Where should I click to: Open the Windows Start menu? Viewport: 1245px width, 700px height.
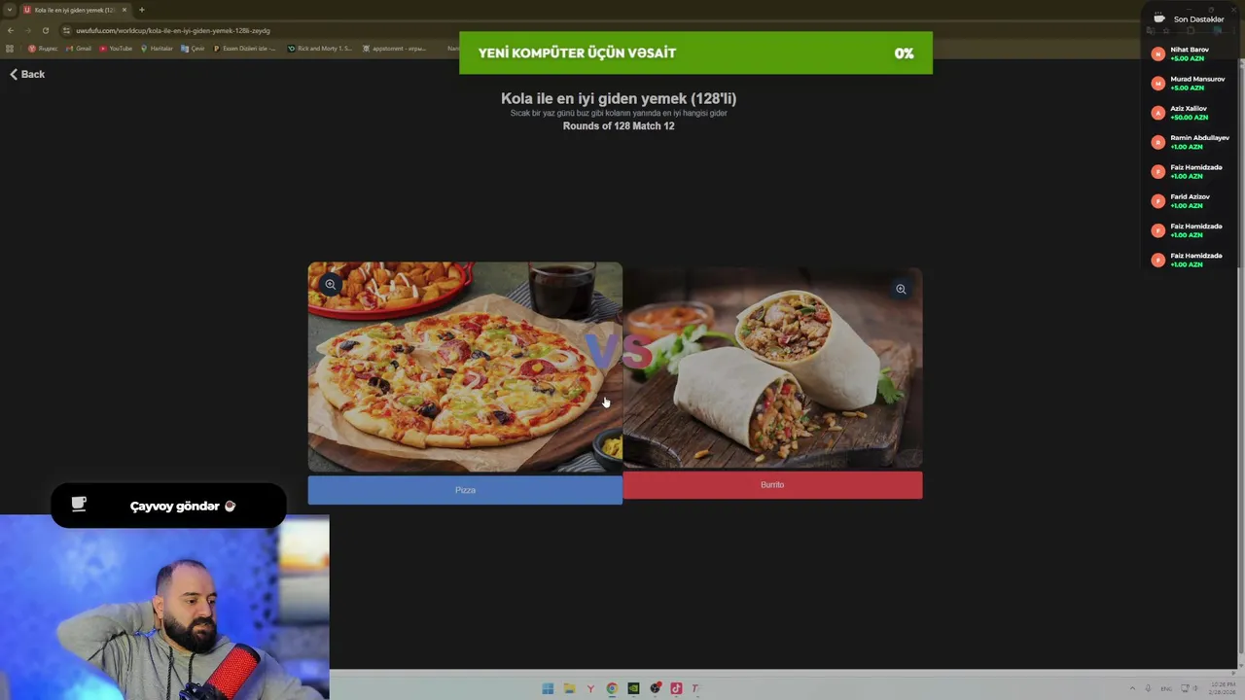(548, 688)
